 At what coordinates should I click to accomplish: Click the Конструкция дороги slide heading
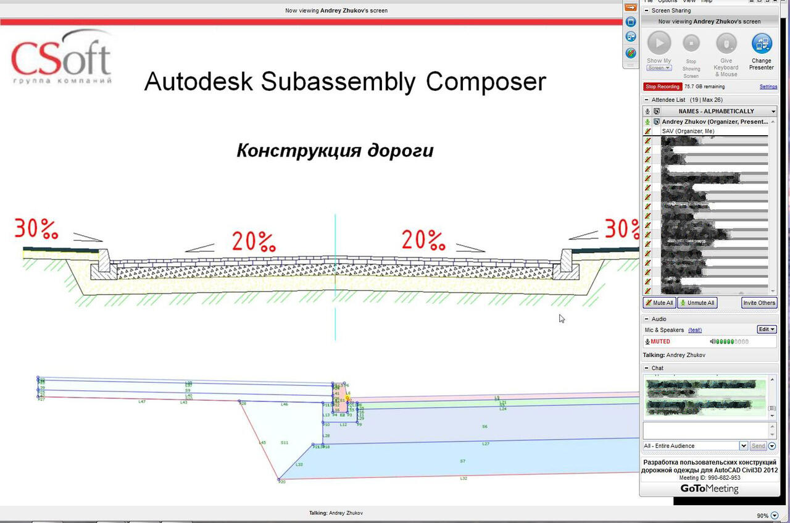point(335,150)
